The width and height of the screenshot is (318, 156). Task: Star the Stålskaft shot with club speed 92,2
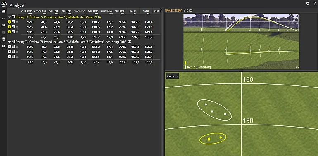(17, 27)
